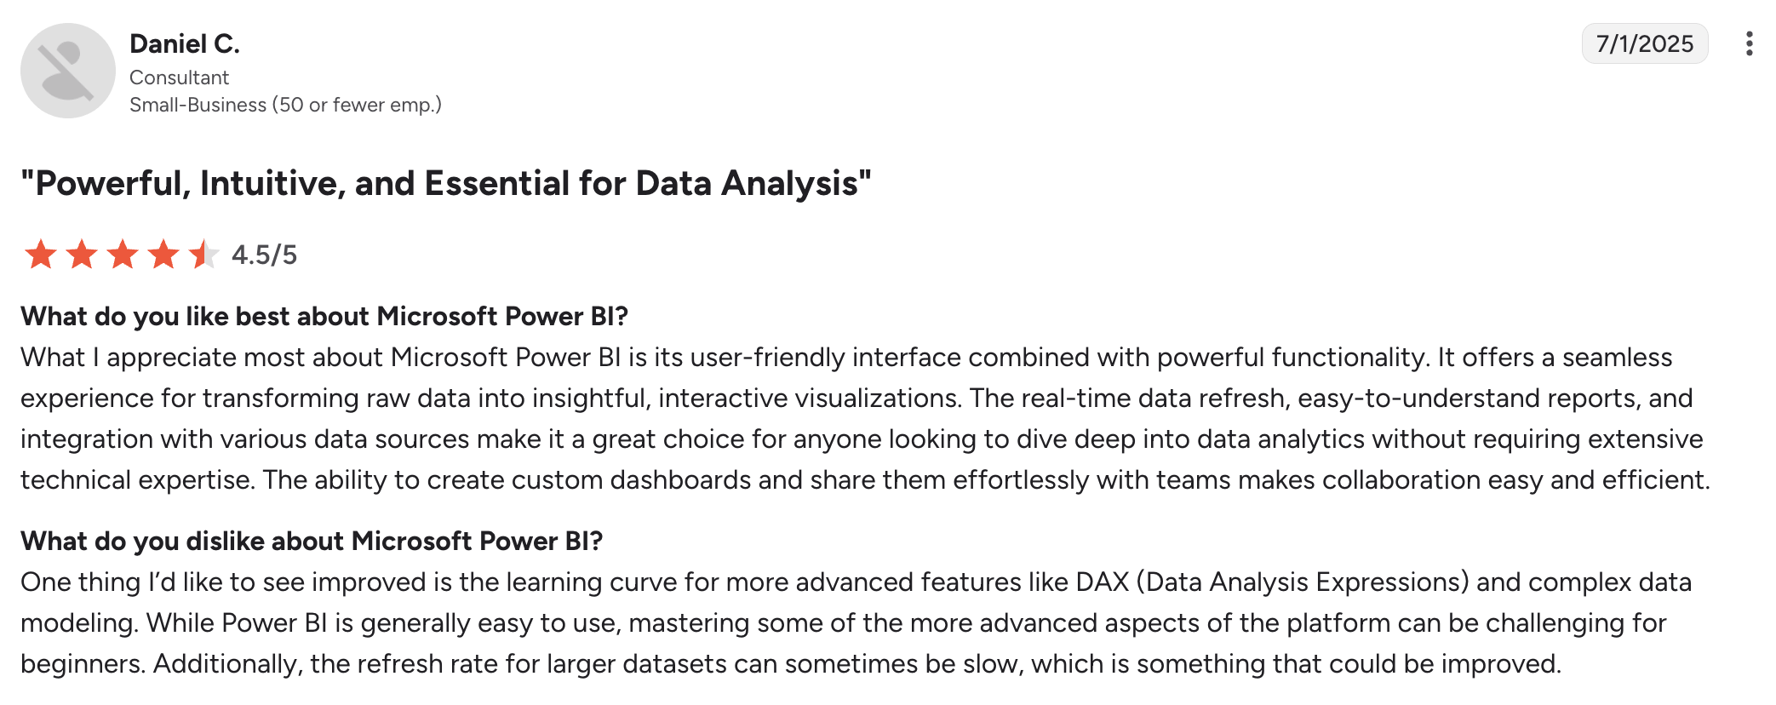
Task: Click the paragraph starting "One thing I'd like"
Action: click(x=856, y=623)
